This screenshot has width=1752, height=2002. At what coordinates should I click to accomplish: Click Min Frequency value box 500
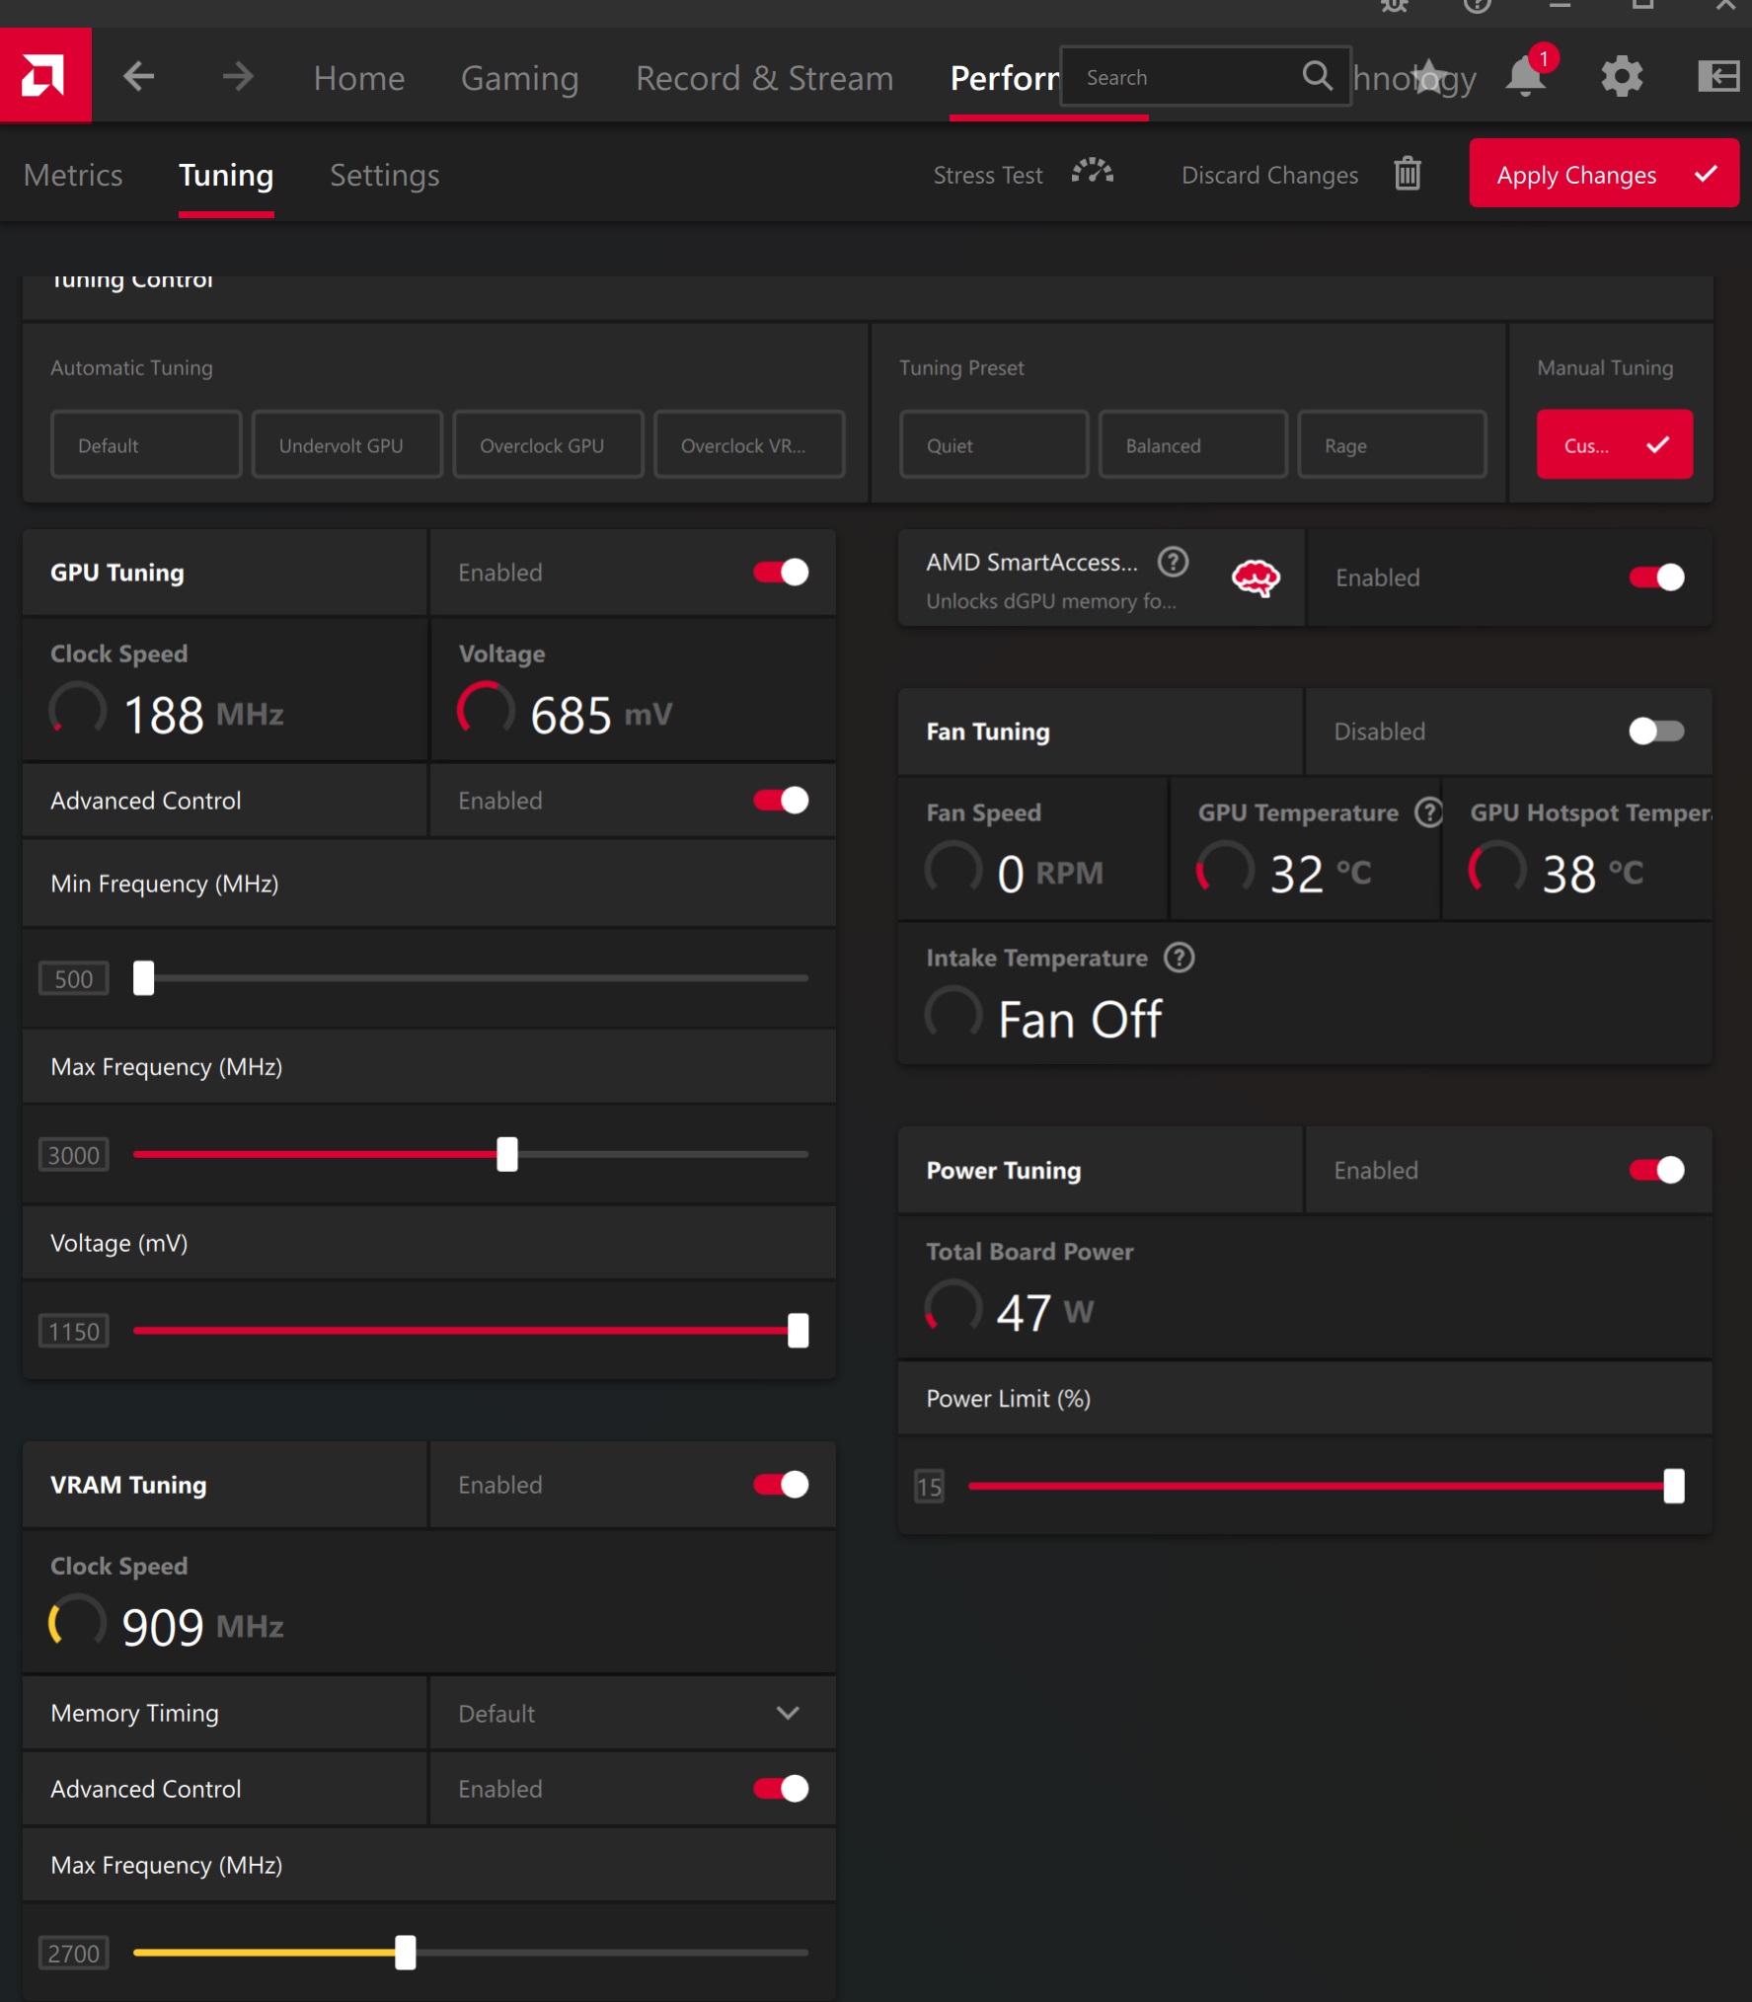click(x=74, y=978)
